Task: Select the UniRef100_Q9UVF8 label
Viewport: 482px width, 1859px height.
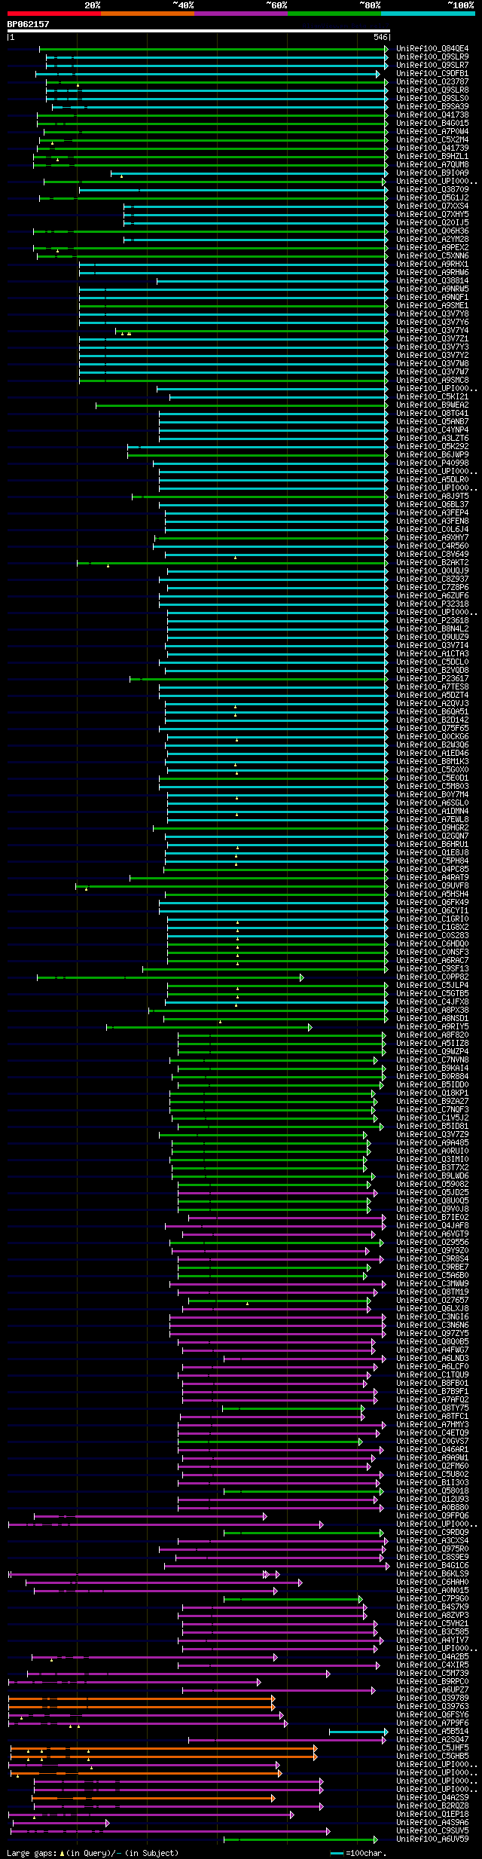Action: tap(432, 886)
